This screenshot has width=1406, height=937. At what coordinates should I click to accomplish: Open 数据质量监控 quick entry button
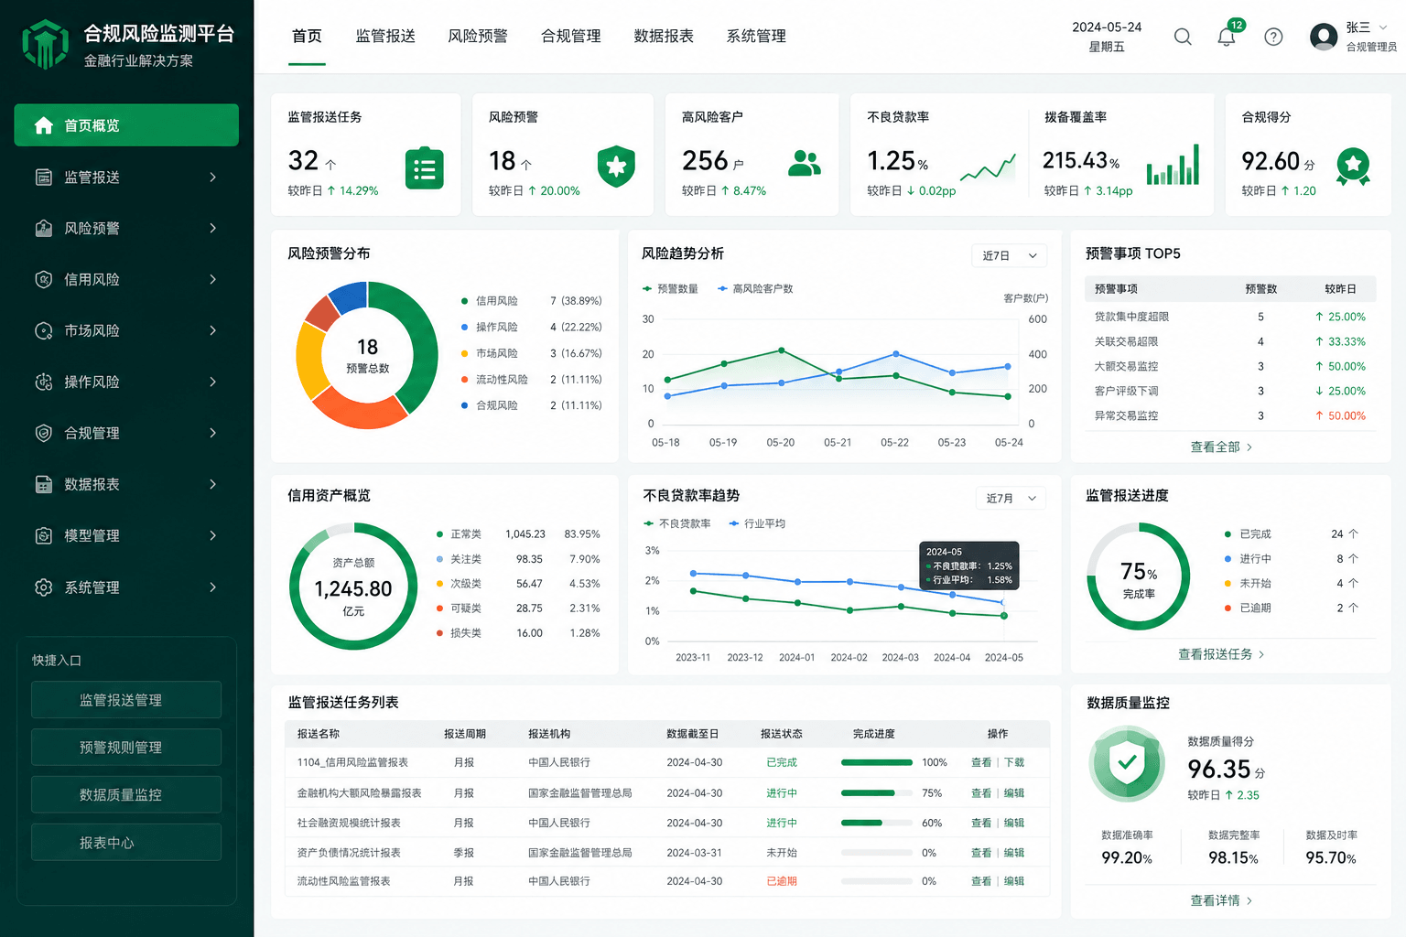click(126, 795)
